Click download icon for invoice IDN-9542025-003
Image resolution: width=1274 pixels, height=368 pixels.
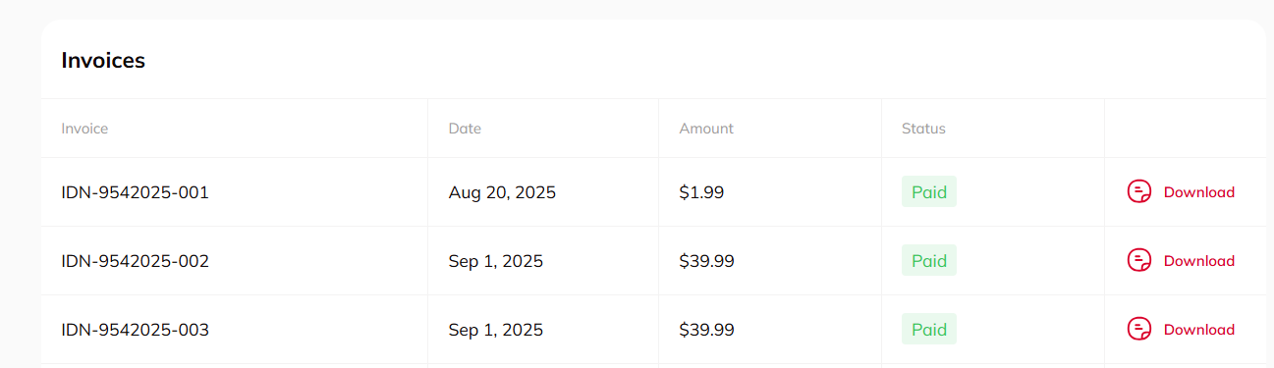pos(1138,330)
